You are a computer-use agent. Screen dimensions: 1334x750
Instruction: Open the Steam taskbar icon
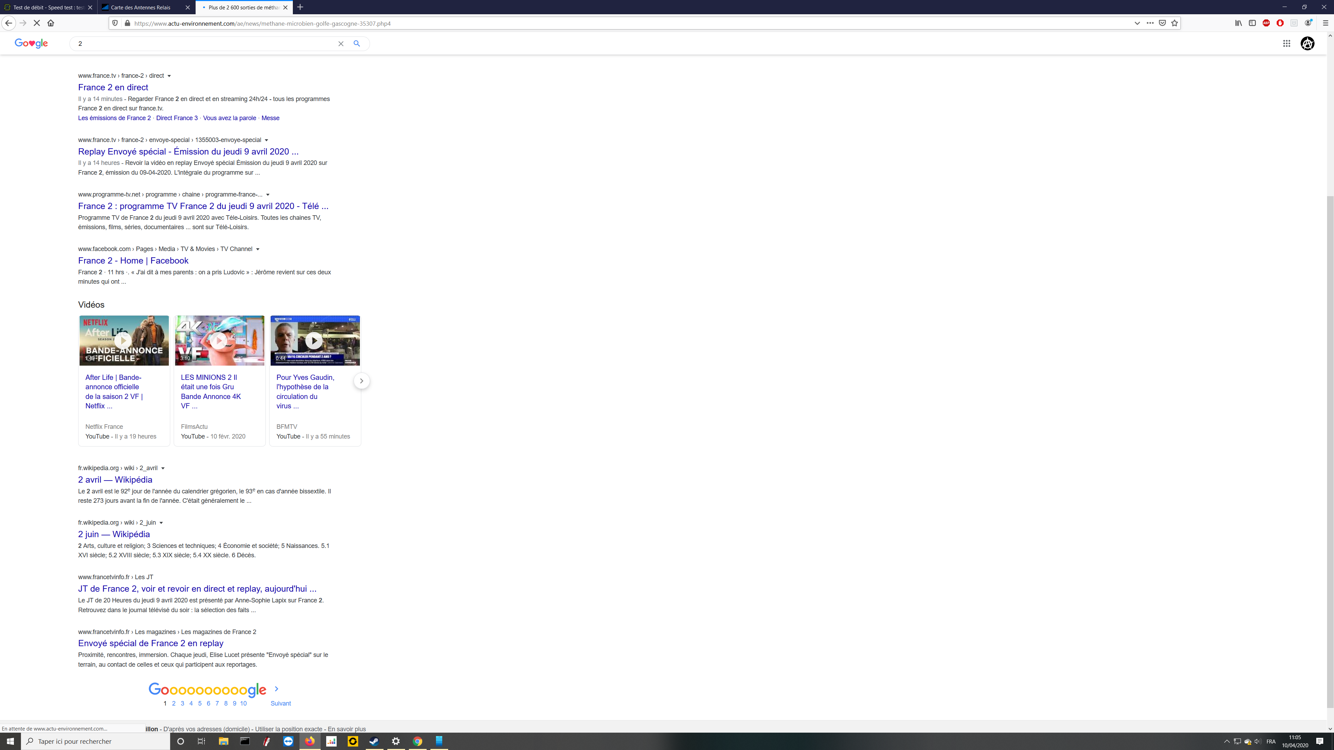coord(374,741)
